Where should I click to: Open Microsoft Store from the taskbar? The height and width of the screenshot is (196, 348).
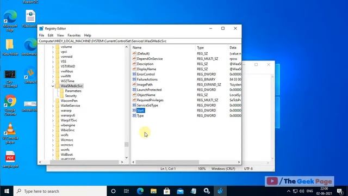[x=167, y=191]
